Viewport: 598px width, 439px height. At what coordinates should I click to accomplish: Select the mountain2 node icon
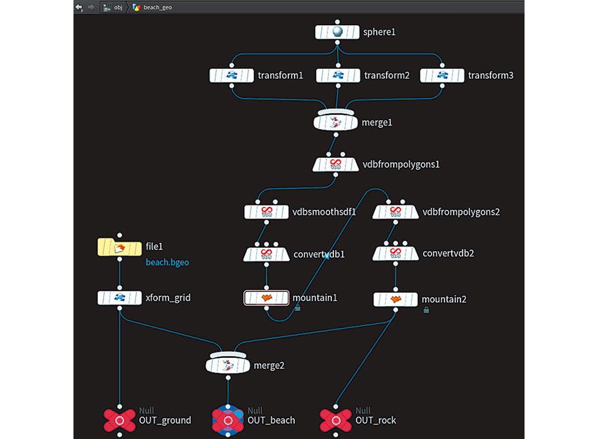pos(395,299)
